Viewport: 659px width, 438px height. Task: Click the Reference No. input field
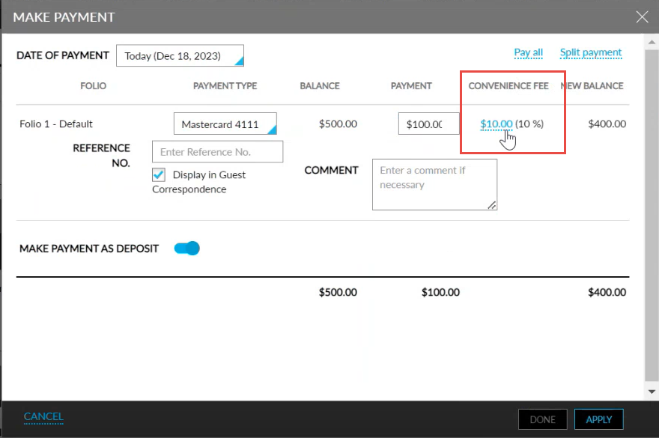217,152
